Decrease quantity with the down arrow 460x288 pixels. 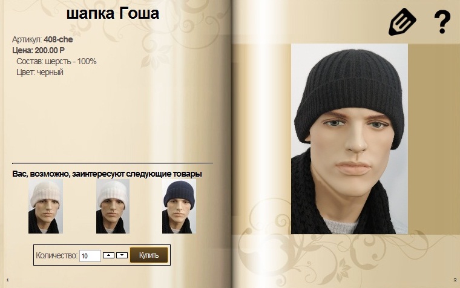pyautogui.click(x=122, y=255)
